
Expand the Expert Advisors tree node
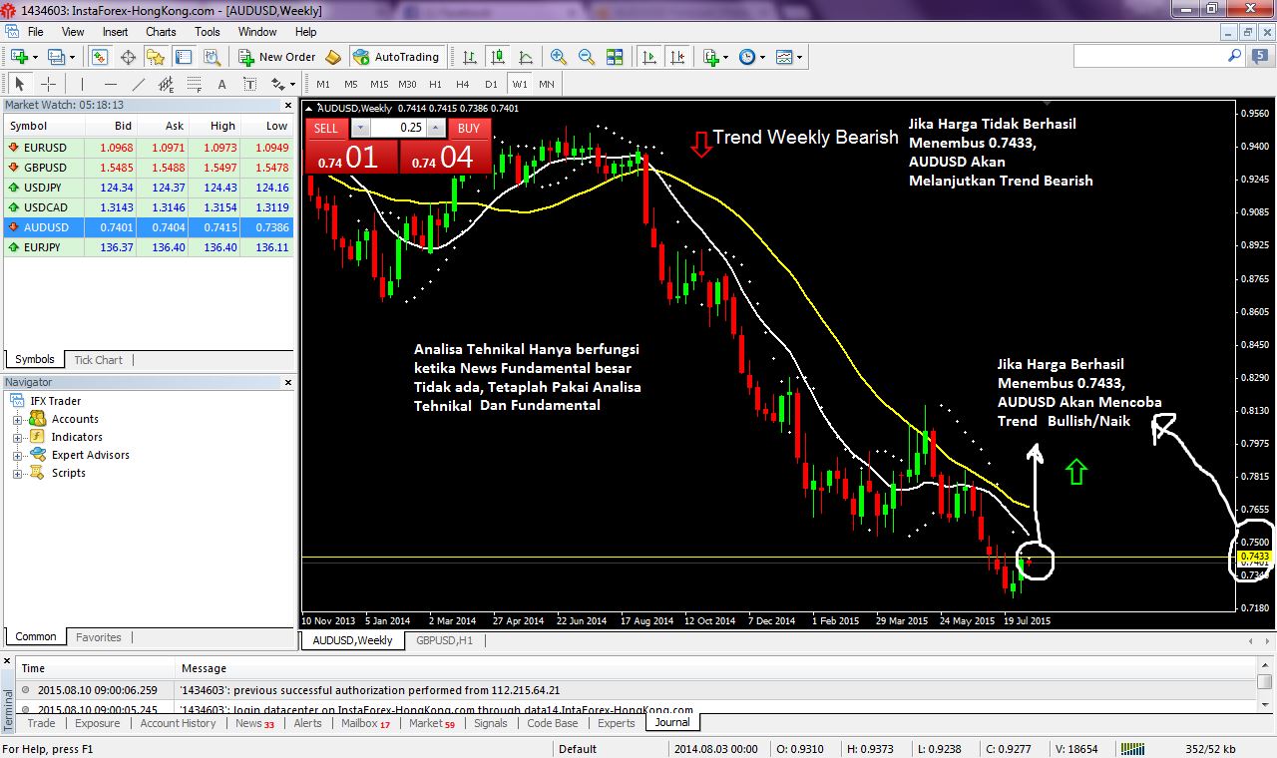point(17,455)
